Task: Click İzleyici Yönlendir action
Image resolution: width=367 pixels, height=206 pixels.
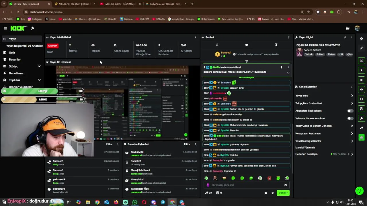Action: click(305, 148)
